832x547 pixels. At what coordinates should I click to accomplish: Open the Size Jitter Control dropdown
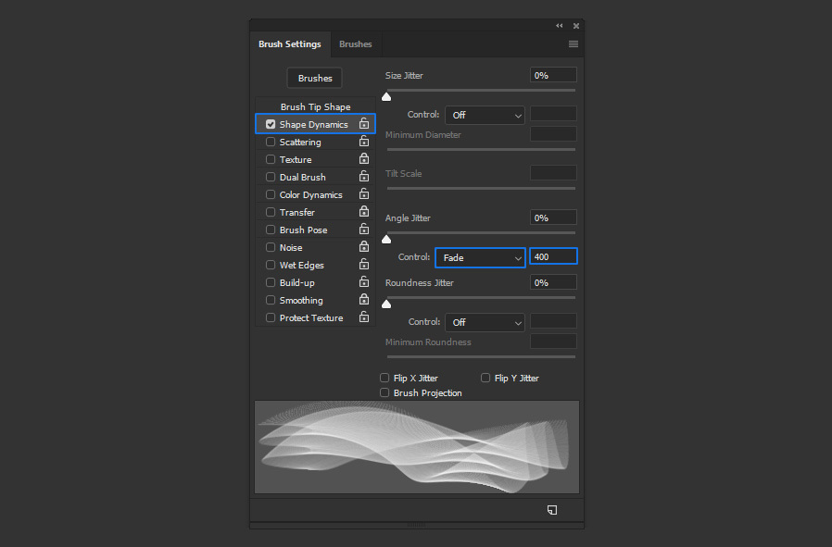pos(485,115)
